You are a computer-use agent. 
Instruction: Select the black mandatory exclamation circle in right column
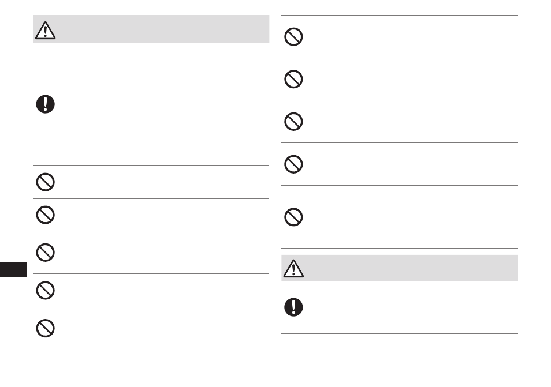(x=293, y=307)
